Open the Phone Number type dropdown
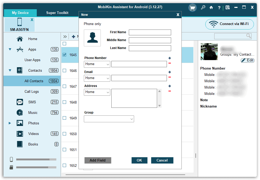The height and width of the screenshot is (180, 260). click(97, 64)
